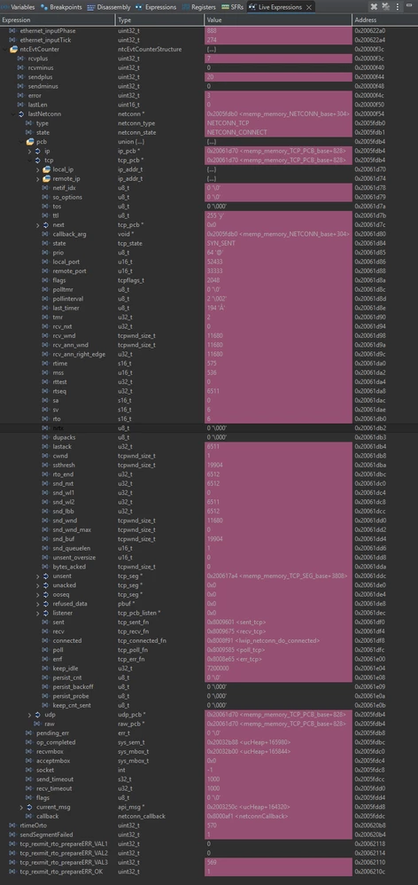Click the tcp_rexmit_rto_prepareERR_OK variable icon
This screenshot has height=885, width=418.
pos(13,872)
